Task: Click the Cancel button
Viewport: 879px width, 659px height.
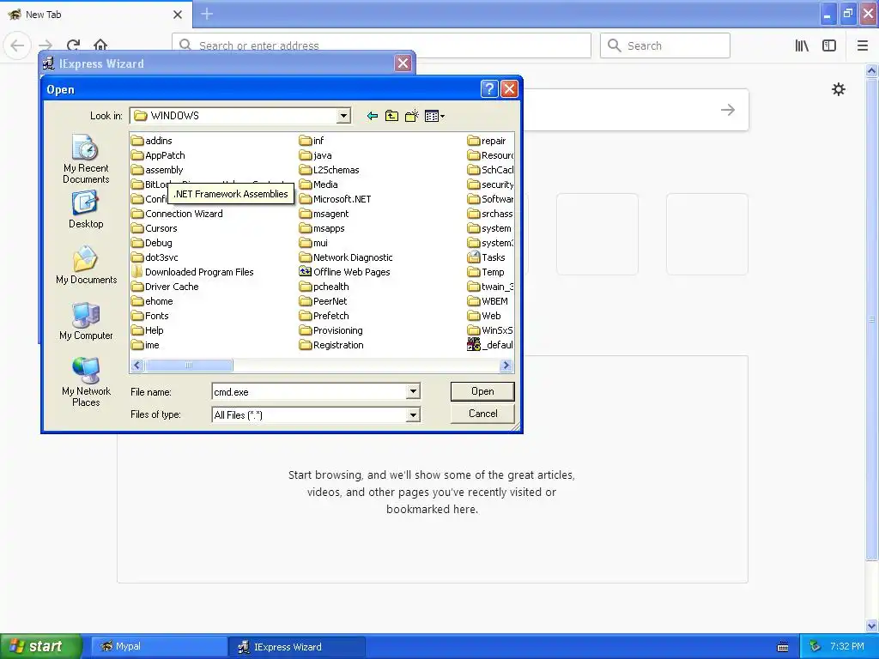Action: (x=482, y=414)
